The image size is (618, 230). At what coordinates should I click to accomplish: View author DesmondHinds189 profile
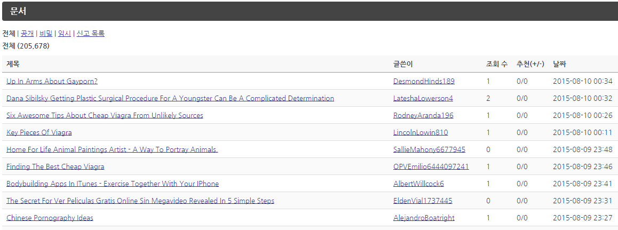pyautogui.click(x=424, y=81)
